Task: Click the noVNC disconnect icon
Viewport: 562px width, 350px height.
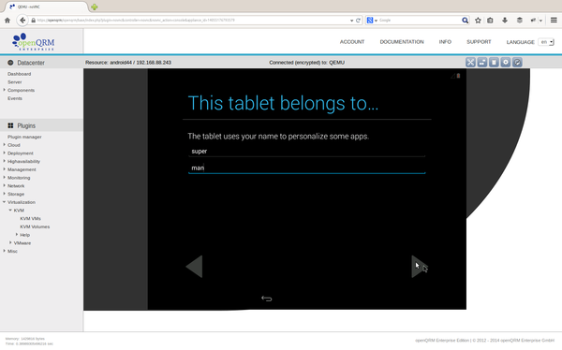Action: (517, 63)
